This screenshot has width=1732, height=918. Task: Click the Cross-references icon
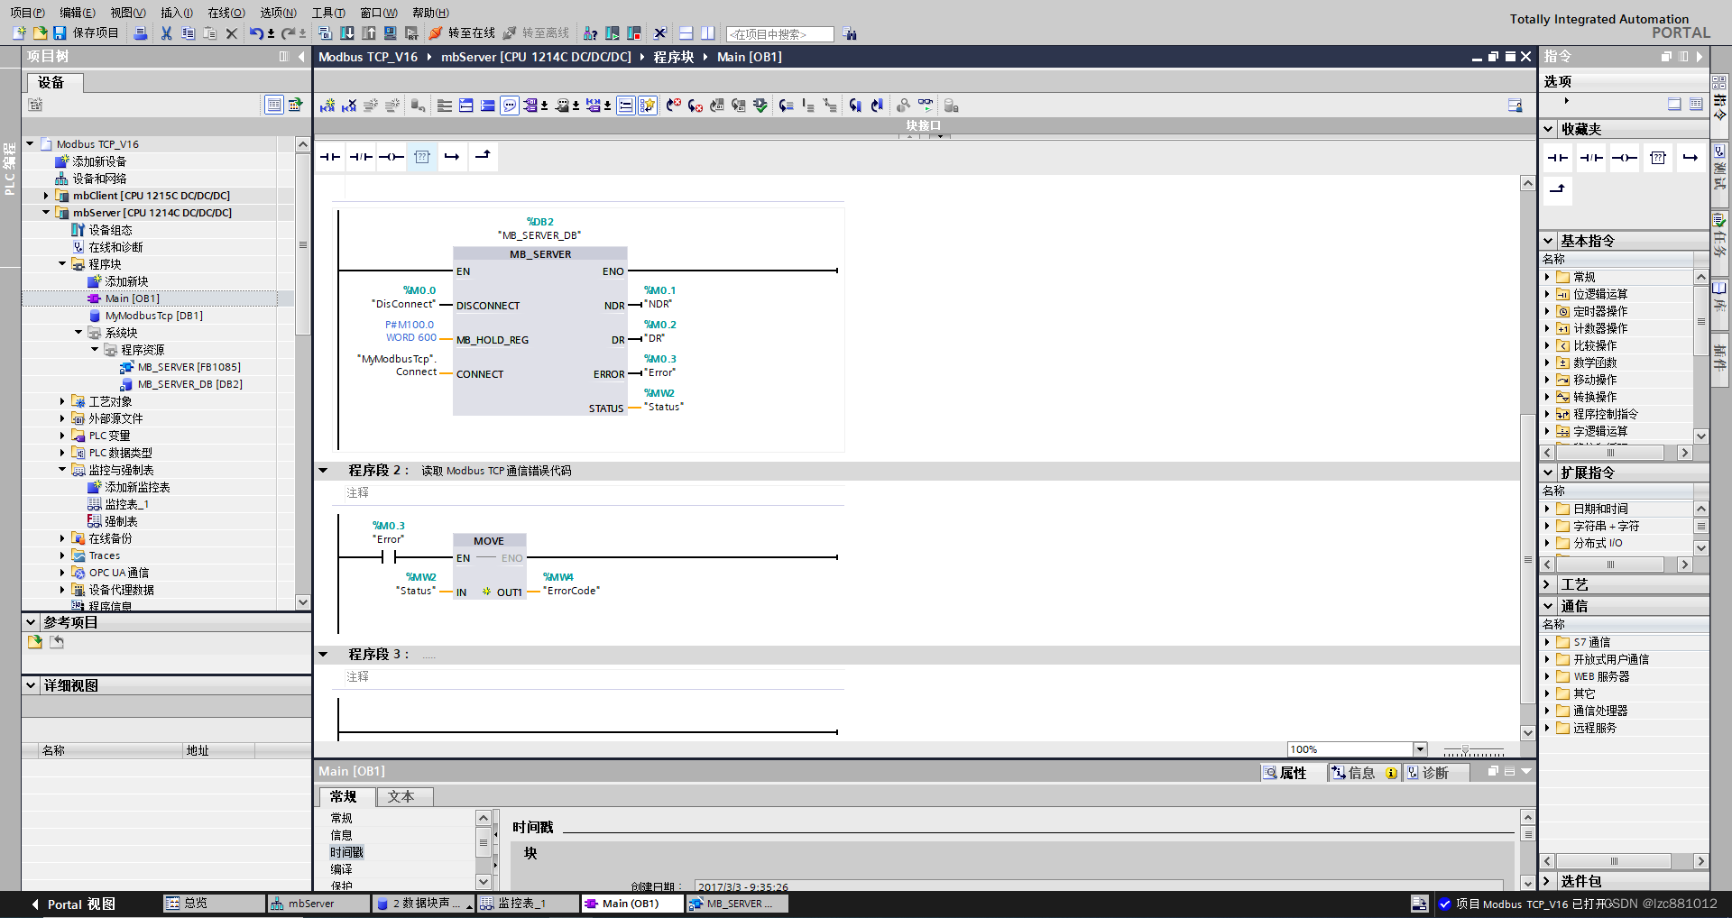click(x=659, y=33)
